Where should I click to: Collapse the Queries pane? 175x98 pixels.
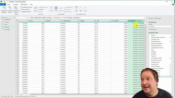pyautogui.click(x=14, y=17)
